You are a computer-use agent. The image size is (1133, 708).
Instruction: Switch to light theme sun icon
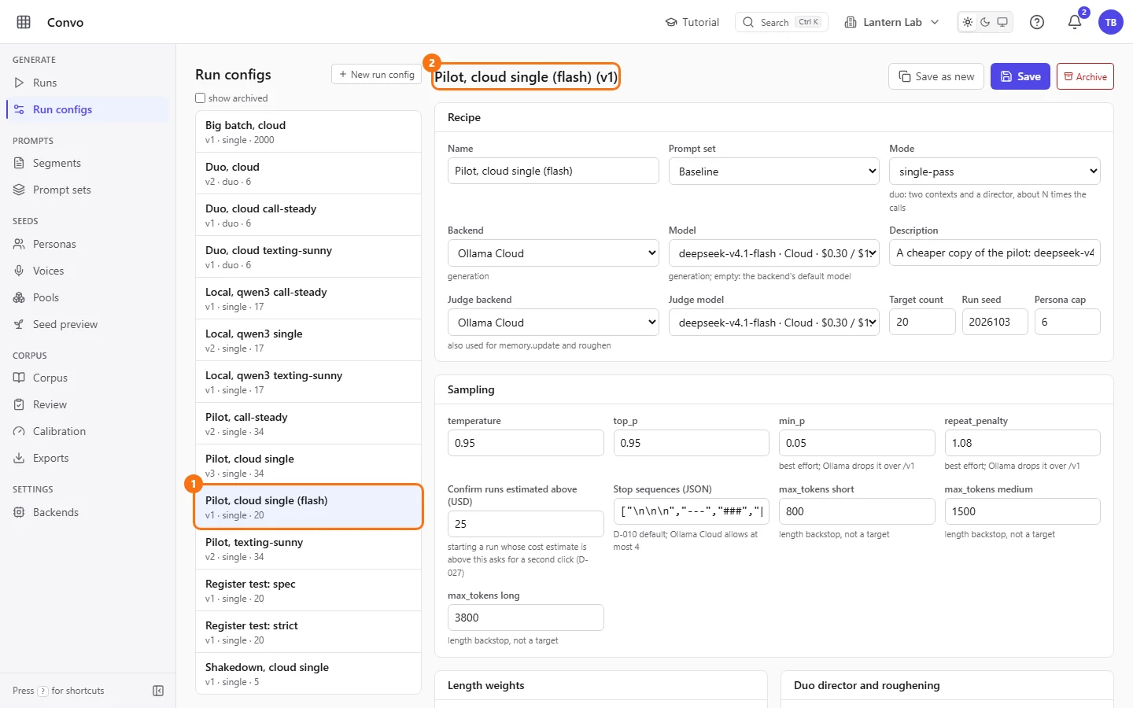968,22
